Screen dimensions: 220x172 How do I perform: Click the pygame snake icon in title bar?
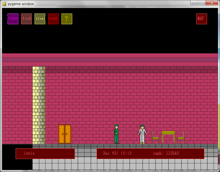tap(4, 4)
